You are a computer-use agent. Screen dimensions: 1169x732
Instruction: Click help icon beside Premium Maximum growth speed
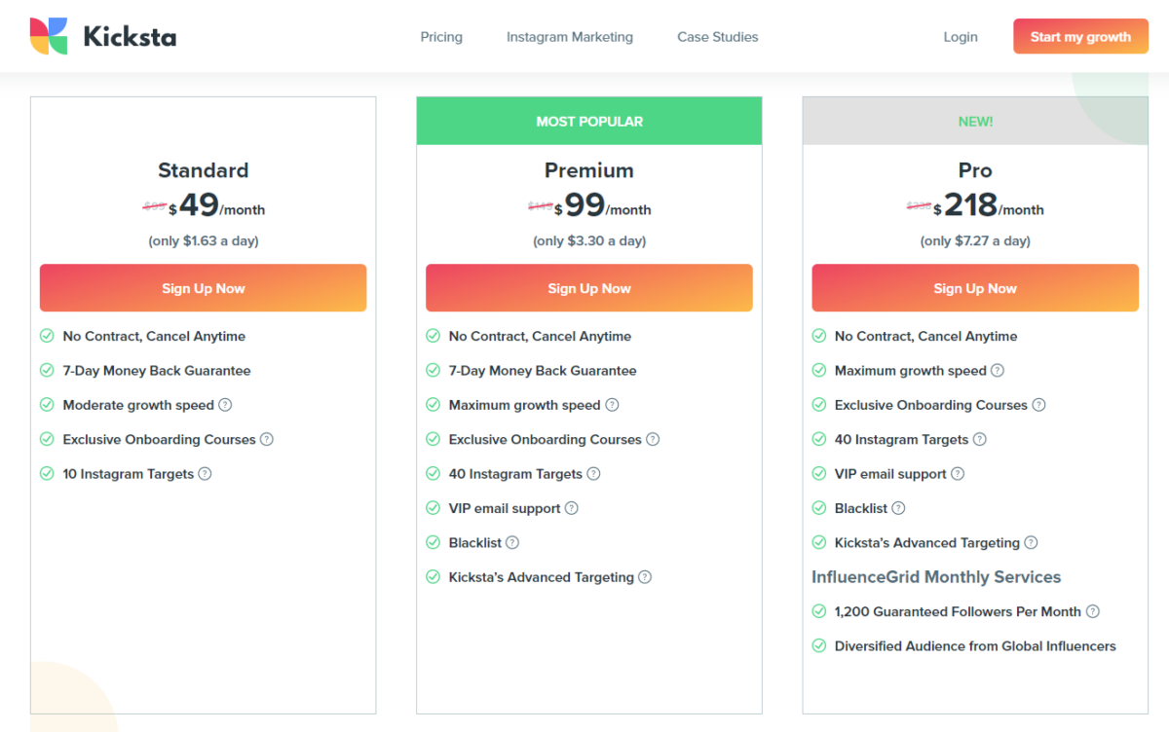point(612,405)
